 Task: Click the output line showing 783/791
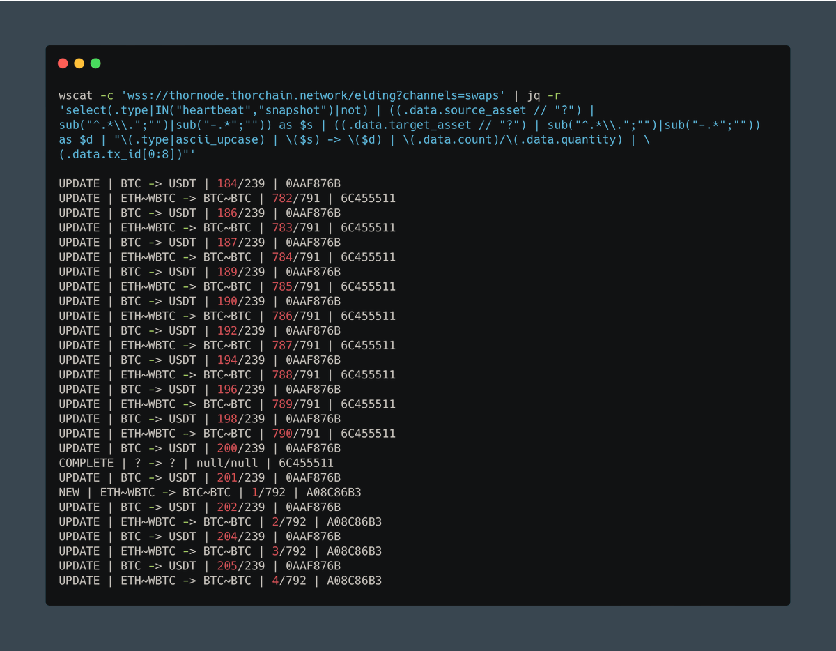[x=227, y=228]
